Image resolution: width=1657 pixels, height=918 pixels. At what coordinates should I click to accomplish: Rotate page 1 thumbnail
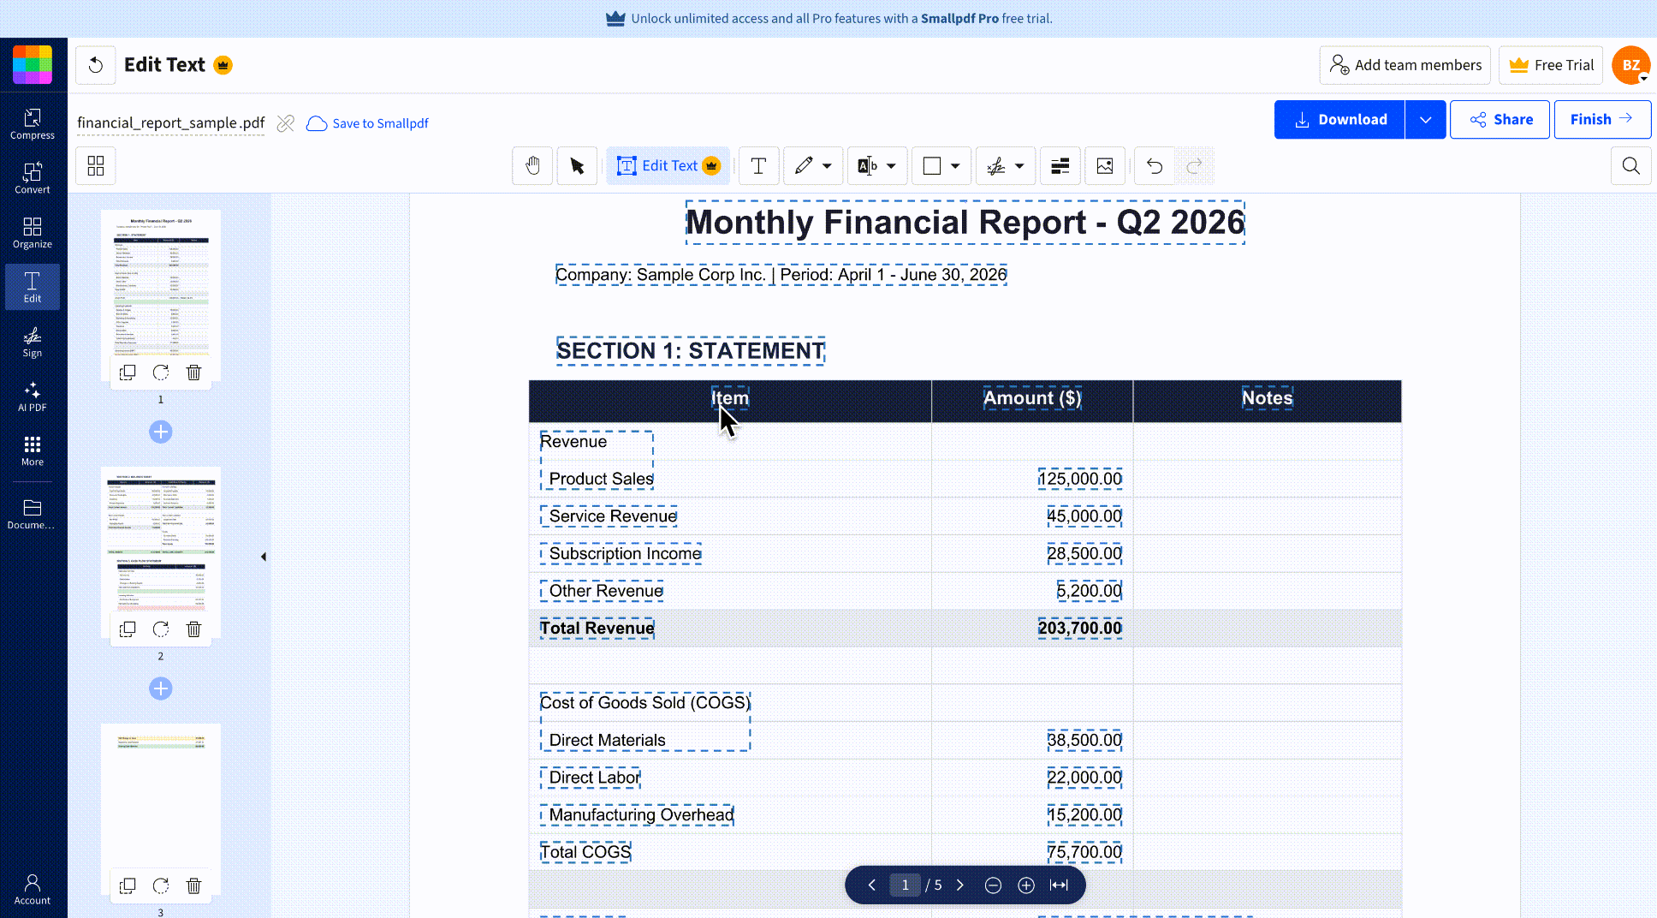click(x=161, y=373)
